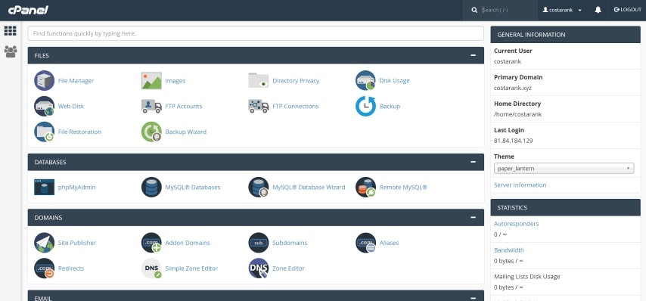Open the Directory Privacy folder icon
Viewport: 646px width, 301px height.
pos(258,80)
